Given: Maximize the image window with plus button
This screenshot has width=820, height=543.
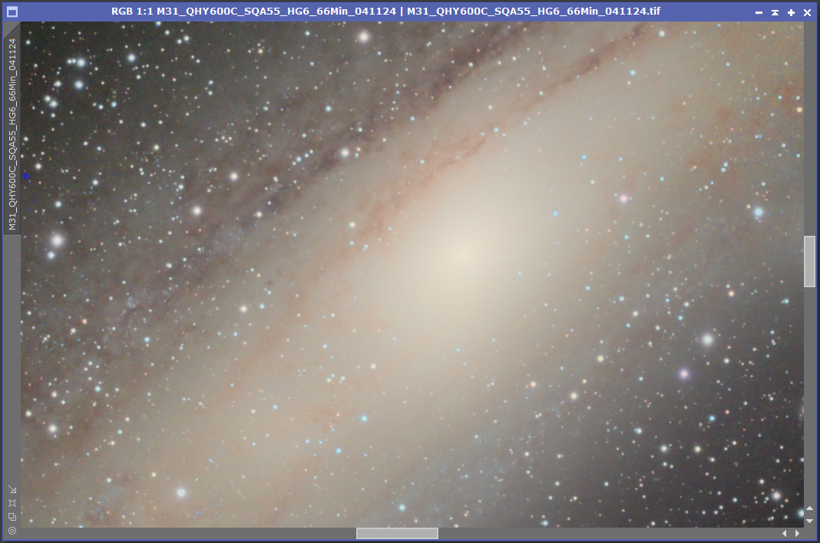Looking at the screenshot, I should pyautogui.click(x=792, y=12).
